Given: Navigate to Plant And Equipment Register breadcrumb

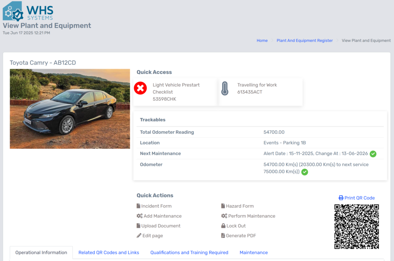Looking at the screenshot, I should pos(304,40).
